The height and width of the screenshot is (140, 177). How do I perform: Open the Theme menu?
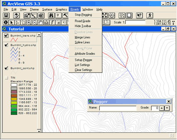click(34, 10)
